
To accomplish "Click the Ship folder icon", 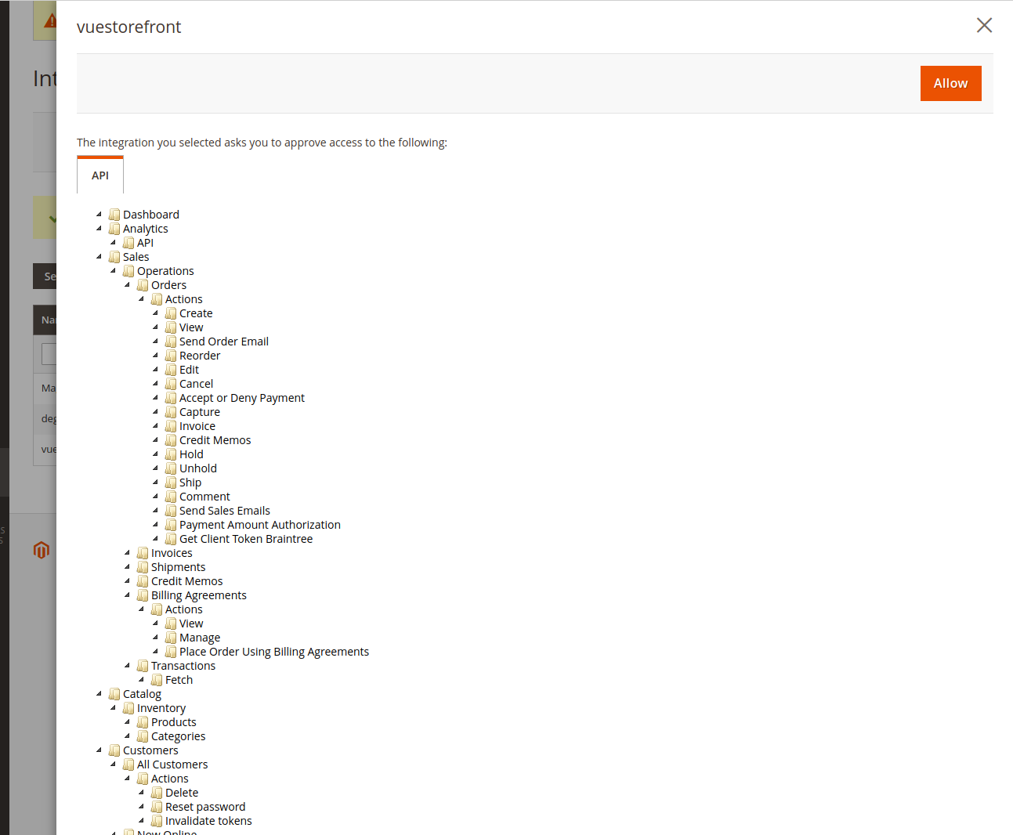I will pyautogui.click(x=171, y=483).
